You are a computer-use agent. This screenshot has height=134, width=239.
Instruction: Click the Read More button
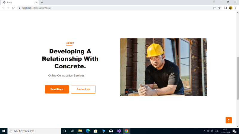pos(57,89)
